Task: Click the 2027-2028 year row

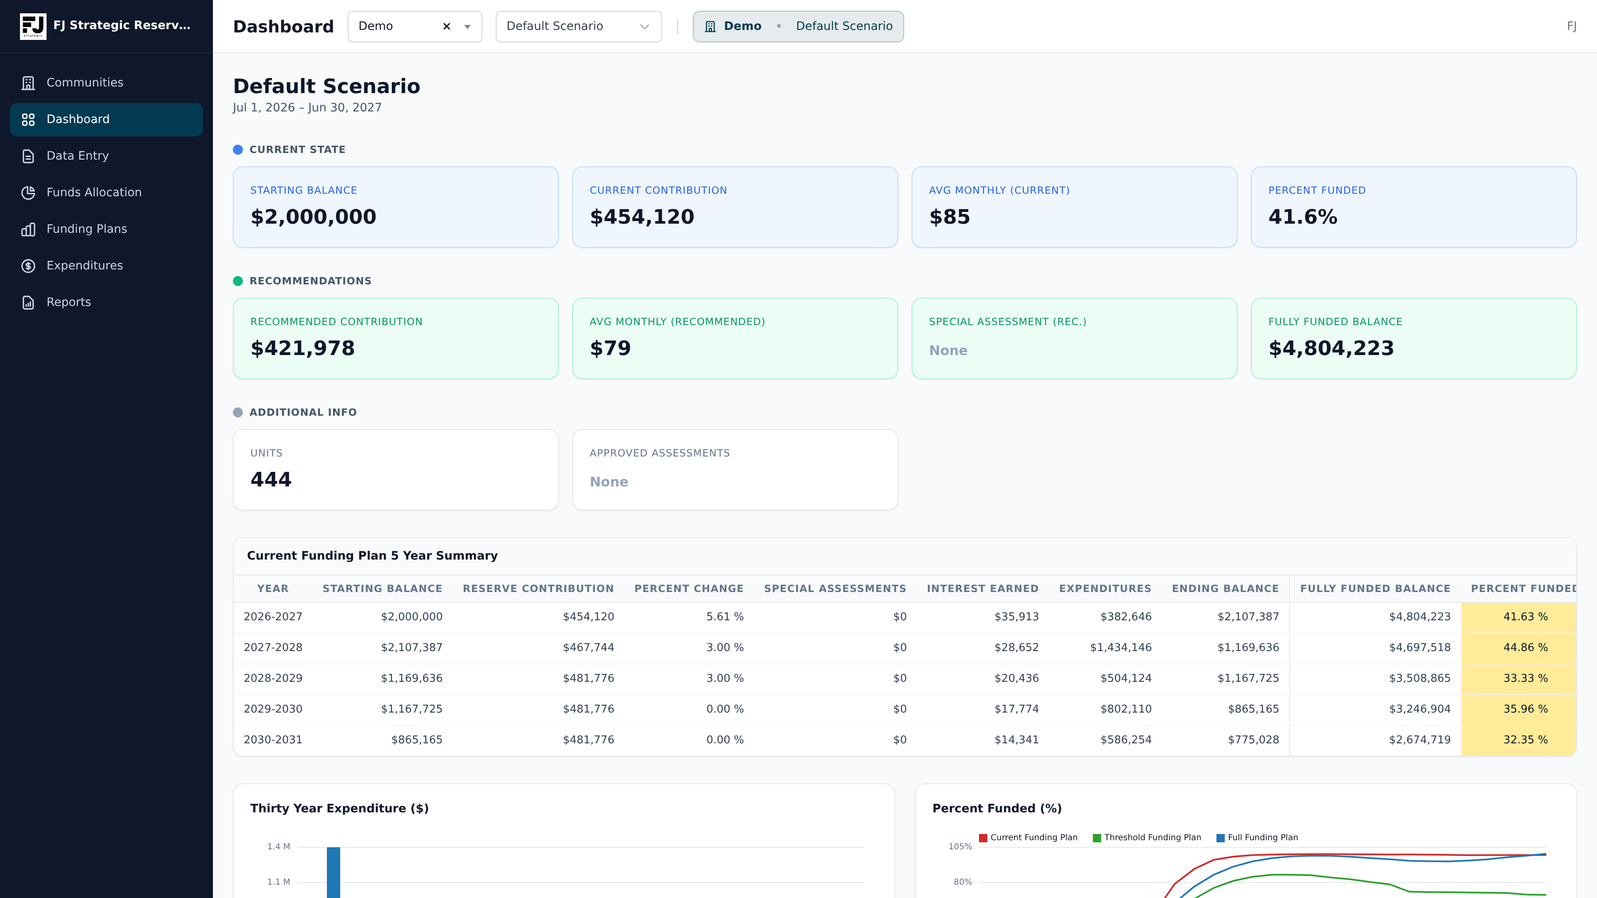Action: (x=905, y=648)
